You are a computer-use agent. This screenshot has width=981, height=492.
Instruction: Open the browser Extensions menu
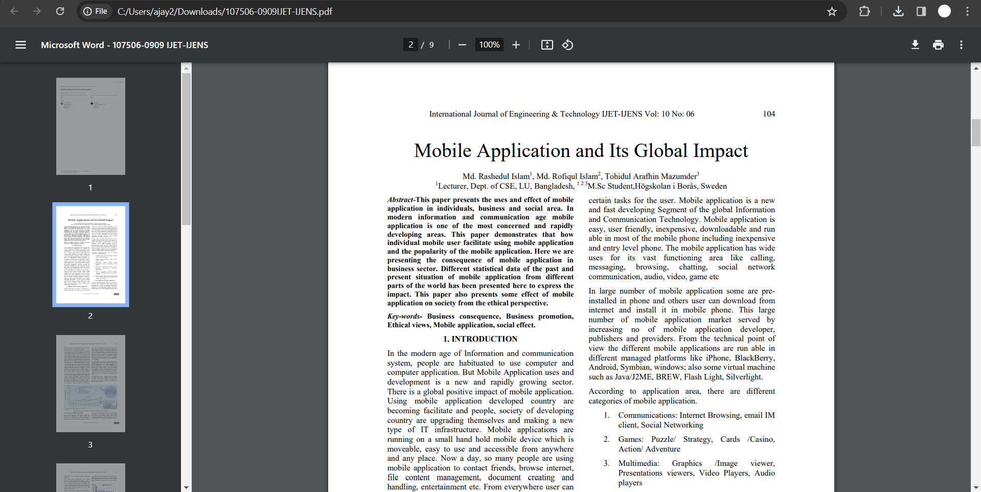pyautogui.click(x=865, y=11)
